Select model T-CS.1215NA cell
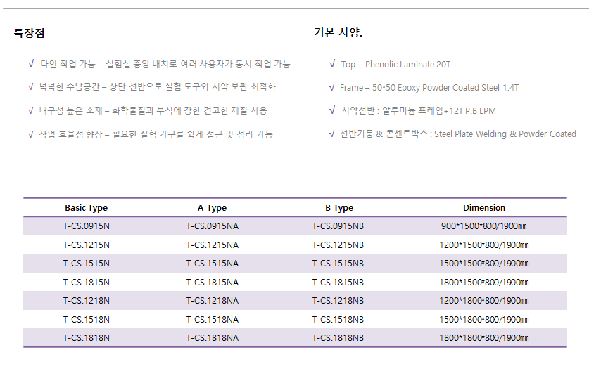The height and width of the screenshot is (376, 589). point(213,245)
